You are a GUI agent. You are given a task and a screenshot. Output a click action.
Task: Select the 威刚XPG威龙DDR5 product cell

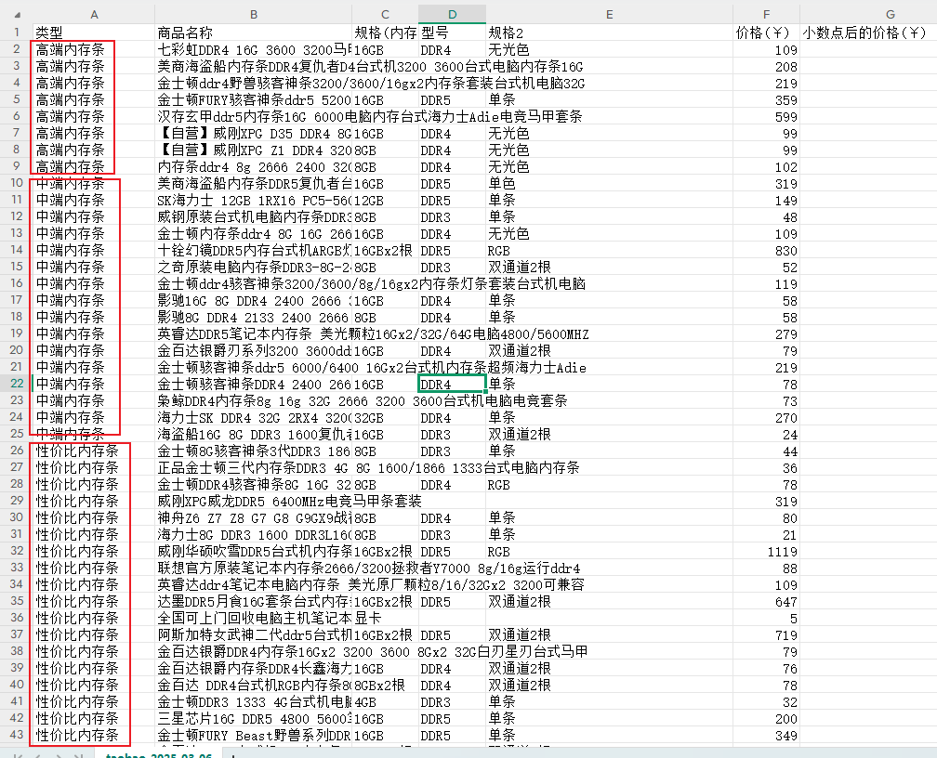pyautogui.click(x=254, y=501)
